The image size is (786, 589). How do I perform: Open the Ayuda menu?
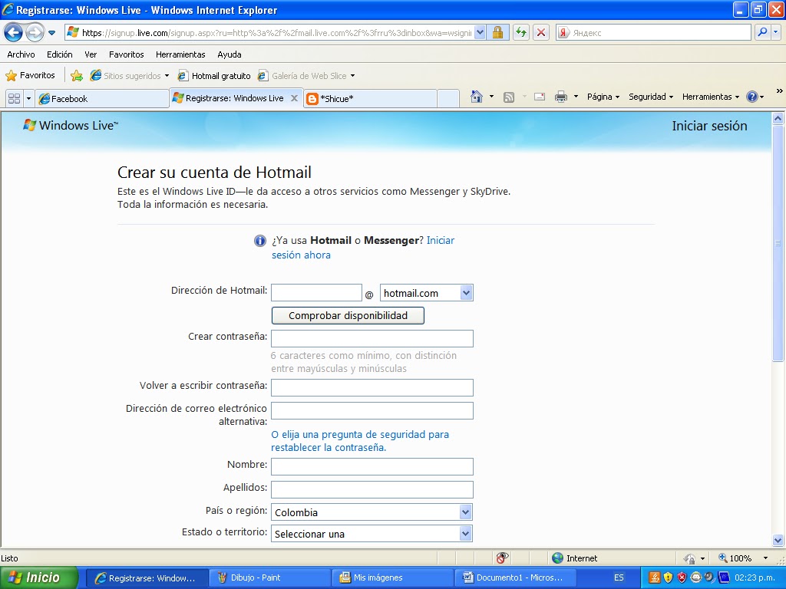point(229,54)
